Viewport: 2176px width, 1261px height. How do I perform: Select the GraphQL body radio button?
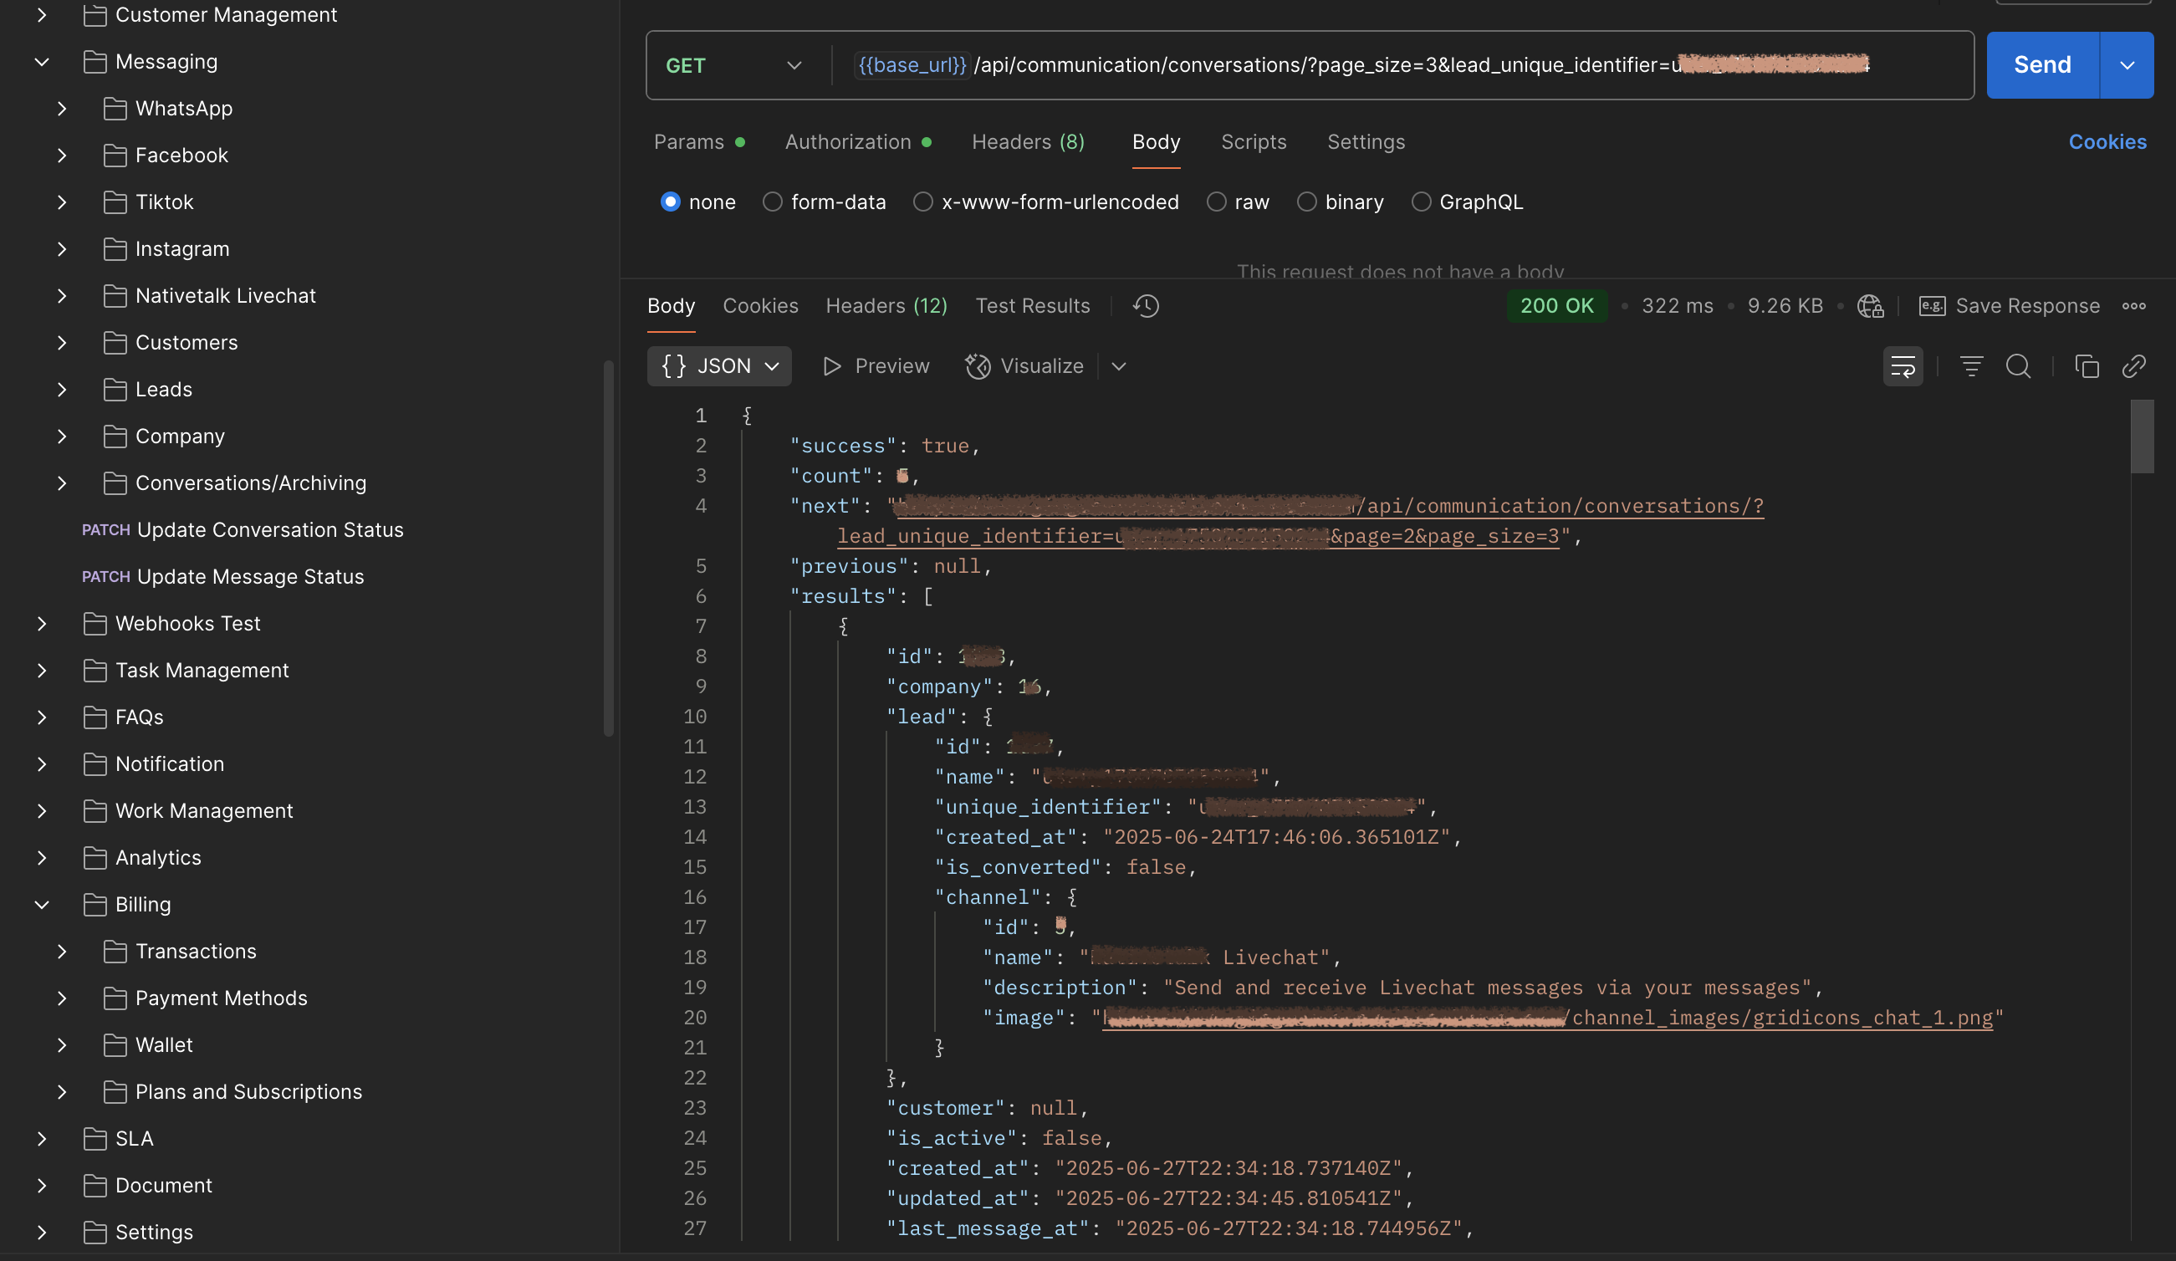(1421, 202)
